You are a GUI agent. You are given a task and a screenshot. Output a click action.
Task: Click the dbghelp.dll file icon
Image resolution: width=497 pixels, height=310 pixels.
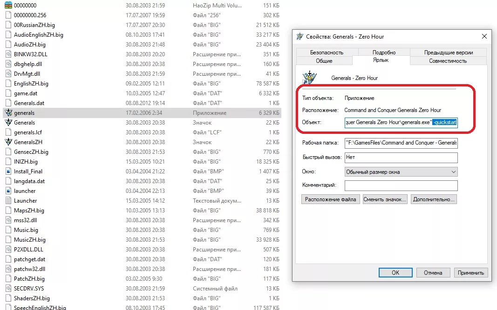(x=8, y=64)
